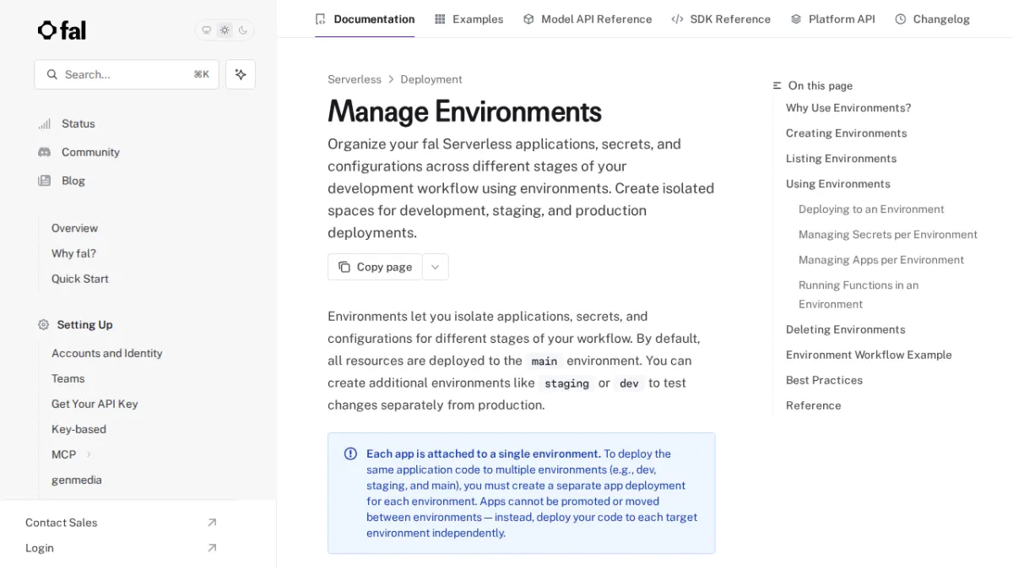Click the info icon in callout
Viewport: 1013px width, 570px height.
tap(350, 453)
